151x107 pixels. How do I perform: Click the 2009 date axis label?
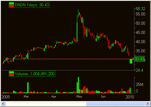pos(6,97)
